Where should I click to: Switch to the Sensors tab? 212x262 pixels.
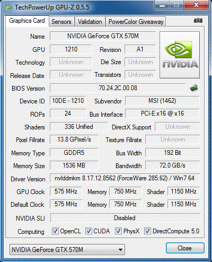(61, 22)
